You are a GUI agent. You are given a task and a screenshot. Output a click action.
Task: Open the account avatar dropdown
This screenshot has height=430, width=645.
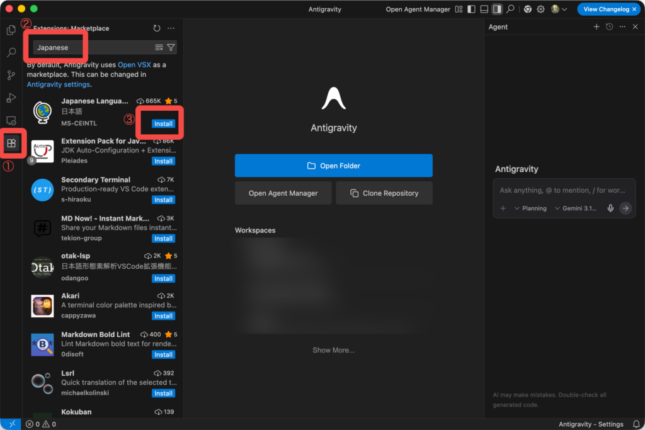point(559,9)
